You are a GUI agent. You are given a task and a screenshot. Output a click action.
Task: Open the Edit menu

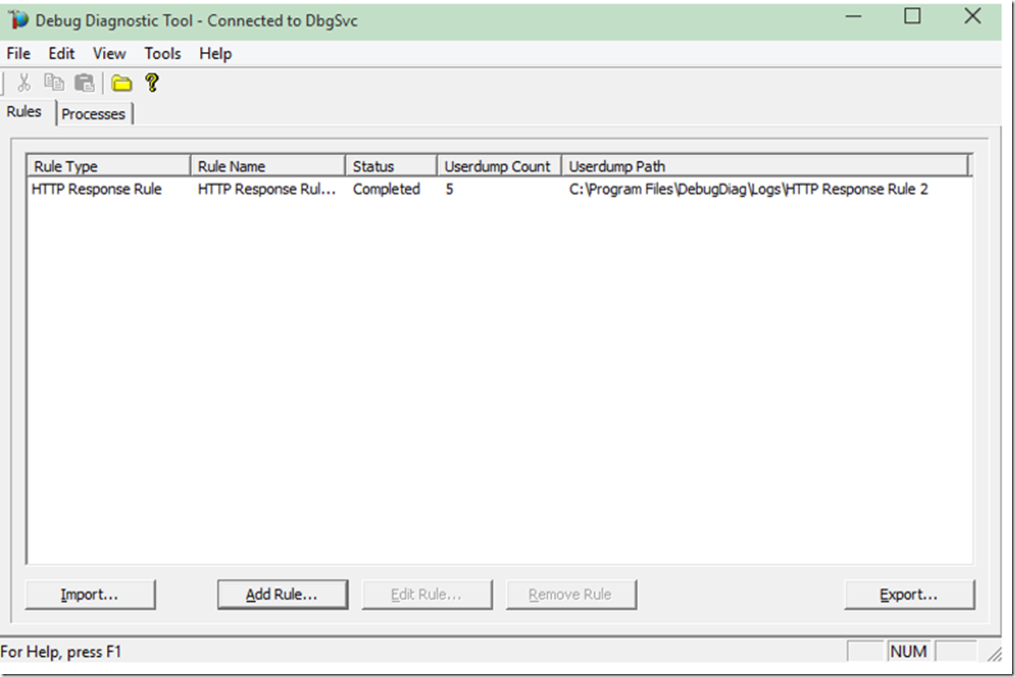point(61,53)
